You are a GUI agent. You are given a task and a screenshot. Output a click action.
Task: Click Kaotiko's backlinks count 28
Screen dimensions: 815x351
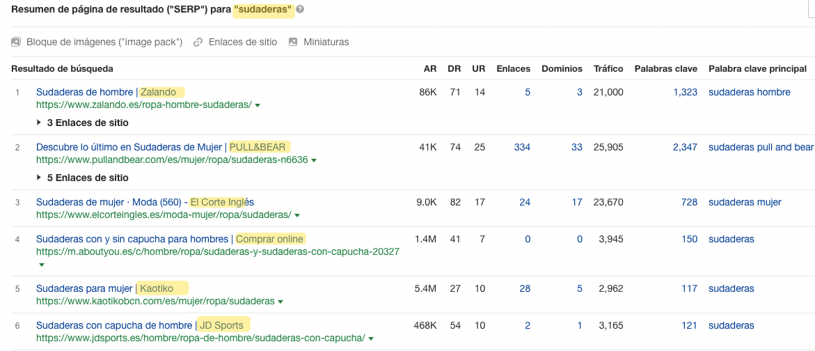[525, 288]
